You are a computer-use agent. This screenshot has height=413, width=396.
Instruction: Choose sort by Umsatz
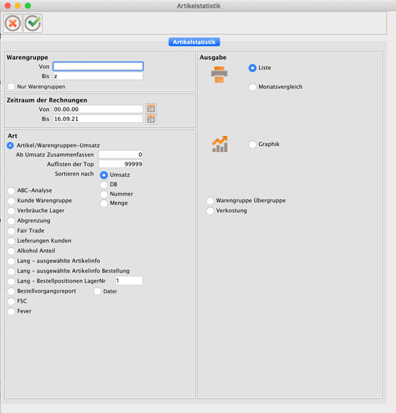103,175
